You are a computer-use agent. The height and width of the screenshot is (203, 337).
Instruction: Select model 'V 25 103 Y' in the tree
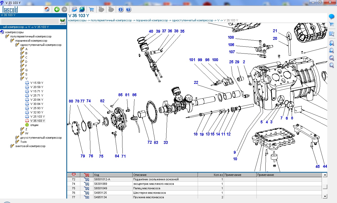[x=37, y=117]
